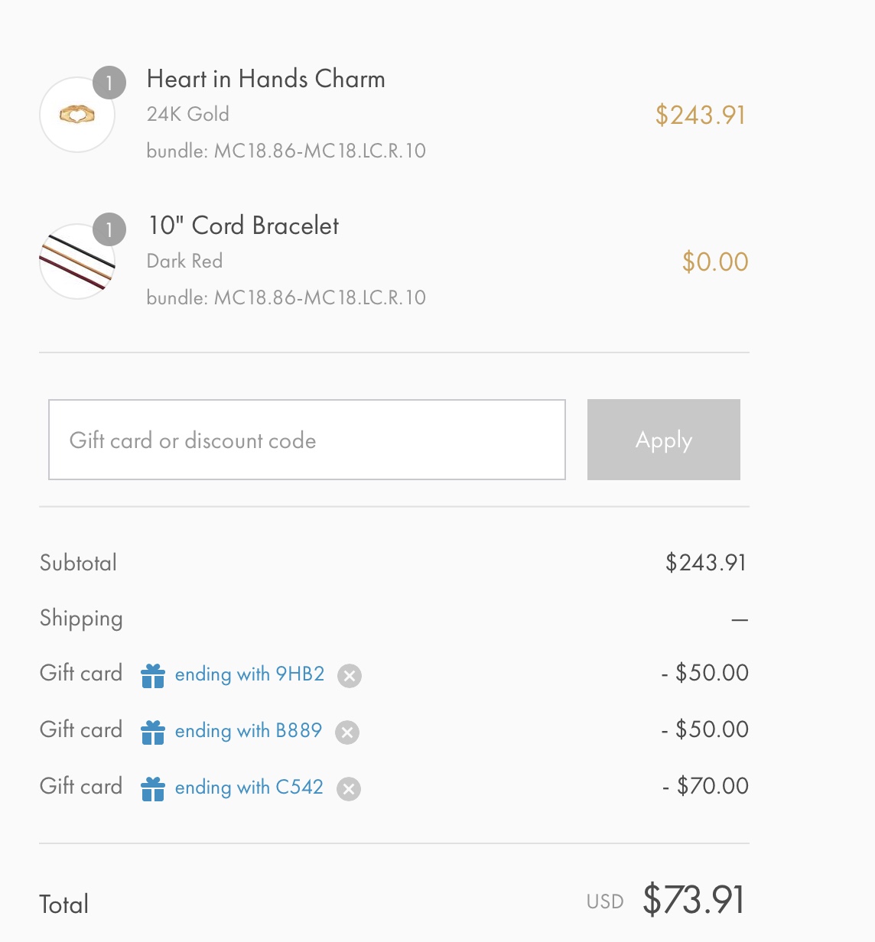This screenshot has width=875, height=942.
Task: Apply the discount code
Action: pos(664,440)
